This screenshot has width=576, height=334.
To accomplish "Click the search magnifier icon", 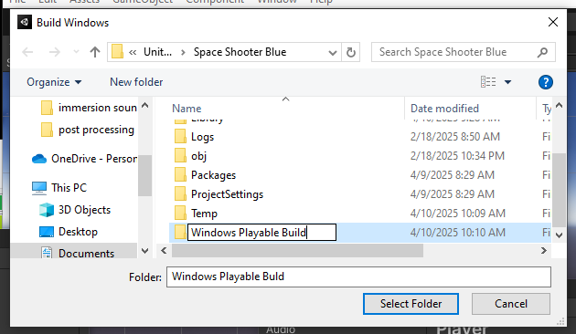I will [x=542, y=52].
